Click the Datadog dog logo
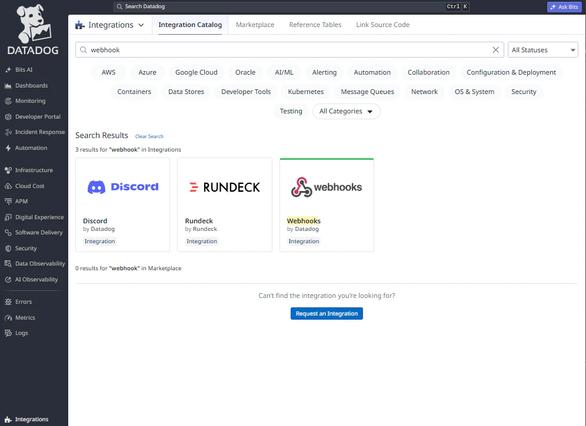The height and width of the screenshot is (426, 586). [34, 29]
